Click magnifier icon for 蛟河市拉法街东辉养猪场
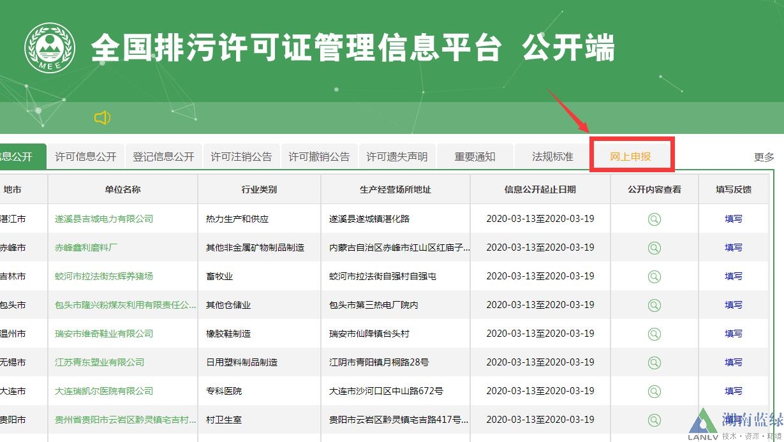The height and width of the screenshot is (442, 784). click(x=654, y=277)
